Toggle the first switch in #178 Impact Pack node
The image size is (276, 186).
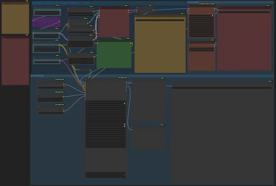coord(124,104)
